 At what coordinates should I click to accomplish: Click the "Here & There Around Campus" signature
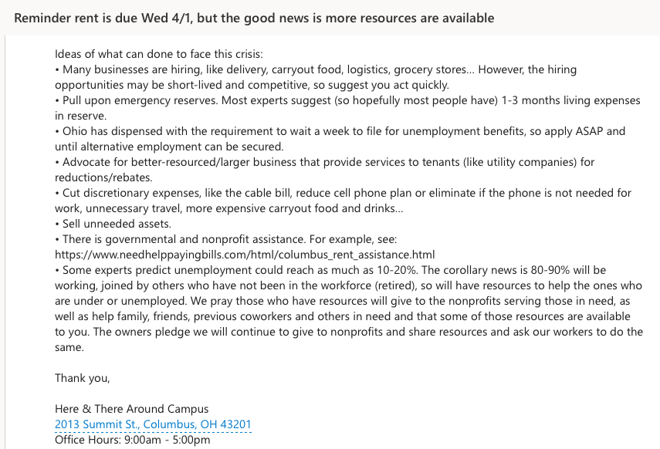point(131,409)
